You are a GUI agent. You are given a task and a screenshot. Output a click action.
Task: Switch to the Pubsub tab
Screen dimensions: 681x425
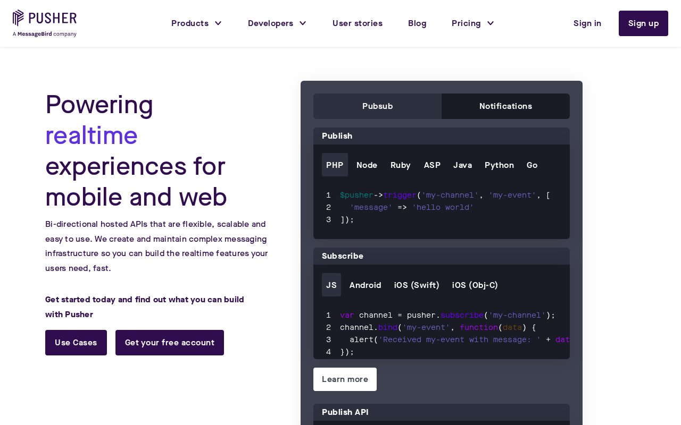click(378, 106)
